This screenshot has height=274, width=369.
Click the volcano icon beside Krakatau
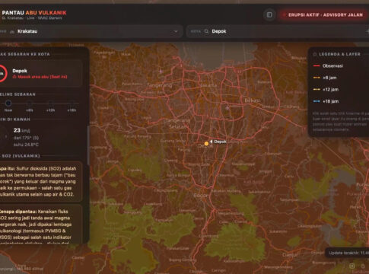[x=12, y=32]
